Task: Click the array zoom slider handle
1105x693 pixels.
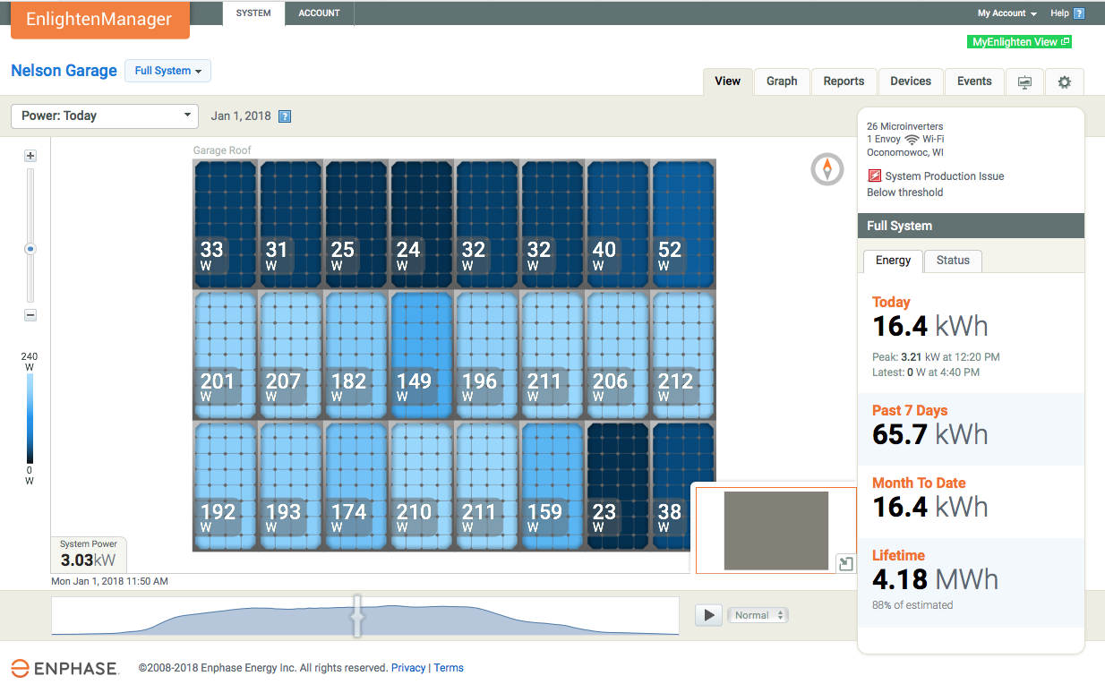Action: [30, 249]
